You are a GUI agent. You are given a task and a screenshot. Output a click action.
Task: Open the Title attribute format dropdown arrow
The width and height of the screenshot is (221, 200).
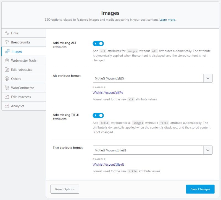[x=208, y=150]
